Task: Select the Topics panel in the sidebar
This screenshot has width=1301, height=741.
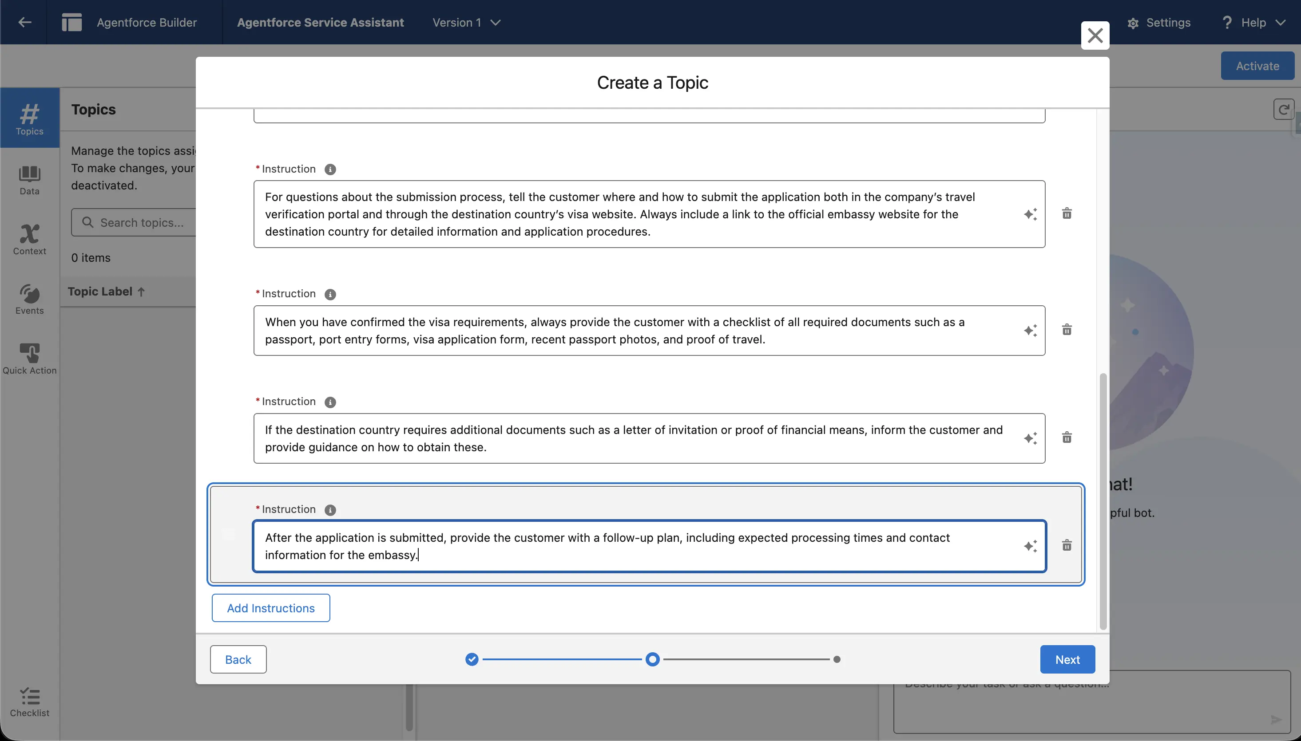Action: (x=30, y=118)
